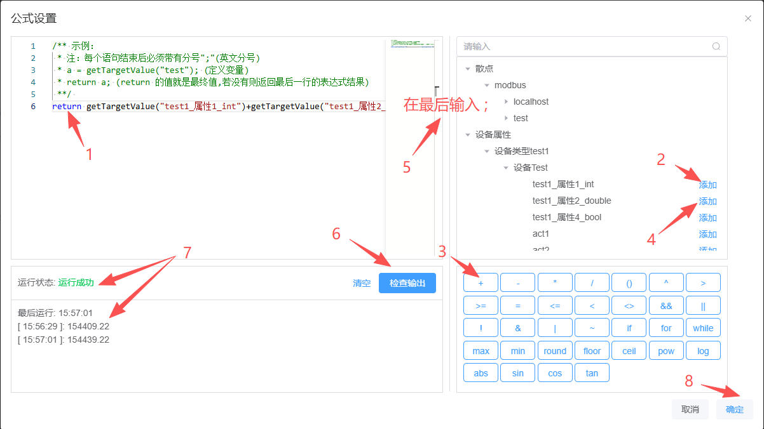Insert the pow function
764x429 pixels.
click(x=666, y=351)
